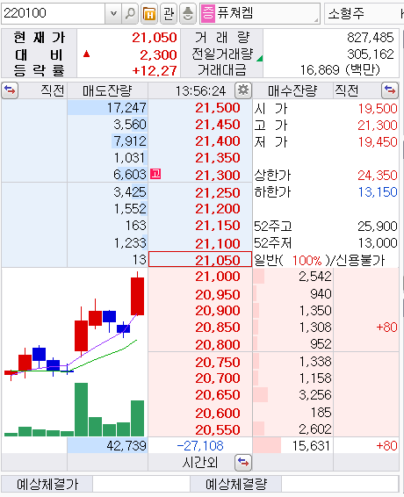Click the 매수잔량 column header
404x497 pixels.
point(292,90)
